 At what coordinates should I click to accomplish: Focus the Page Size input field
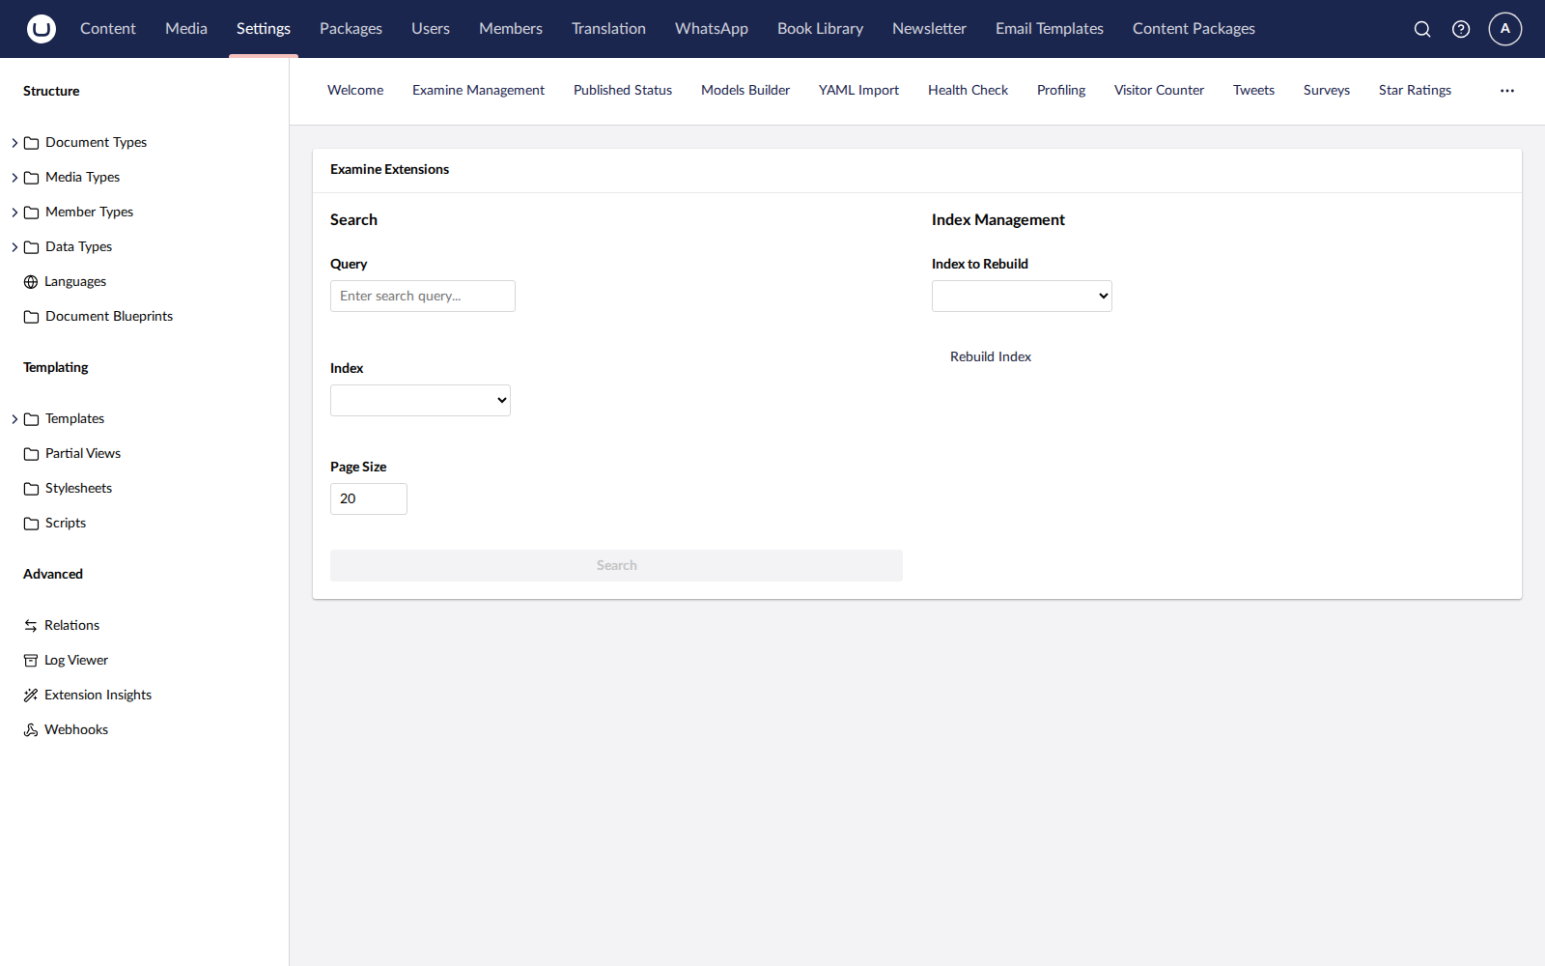click(369, 498)
